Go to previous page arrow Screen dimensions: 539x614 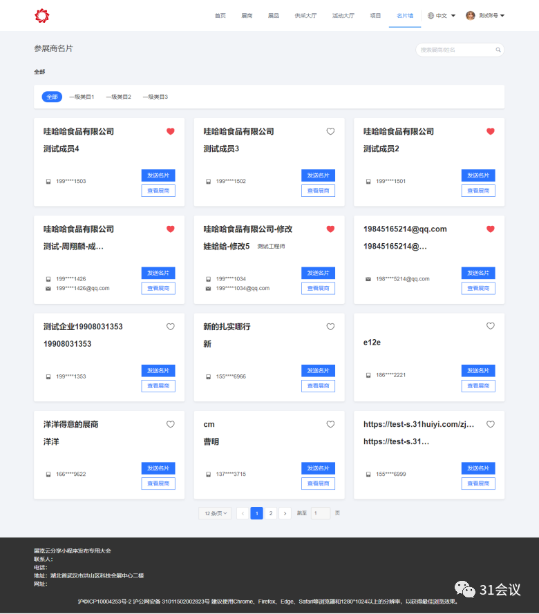point(243,513)
